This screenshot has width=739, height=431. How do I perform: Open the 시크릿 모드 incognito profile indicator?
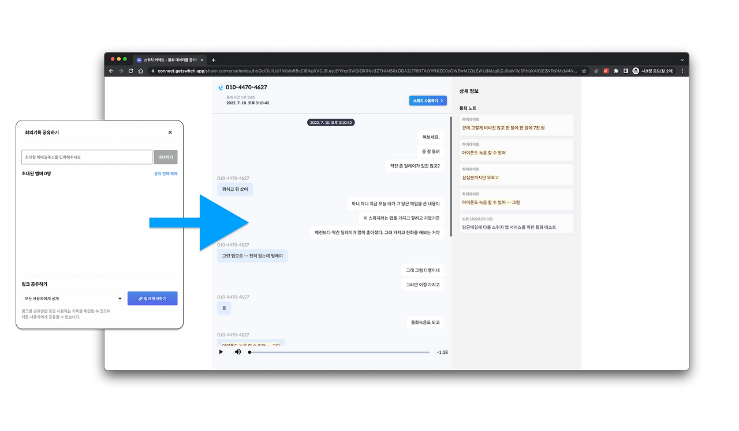pos(654,71)
